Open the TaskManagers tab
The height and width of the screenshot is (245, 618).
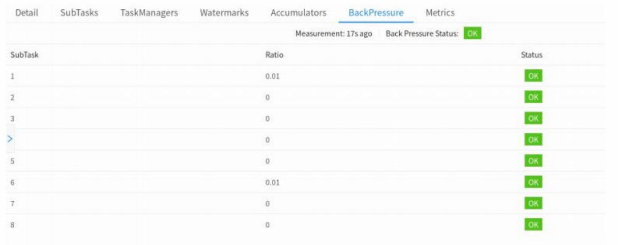[x=149, y=12]
